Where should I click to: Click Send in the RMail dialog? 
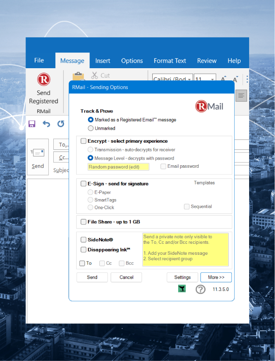click(92, 277)
